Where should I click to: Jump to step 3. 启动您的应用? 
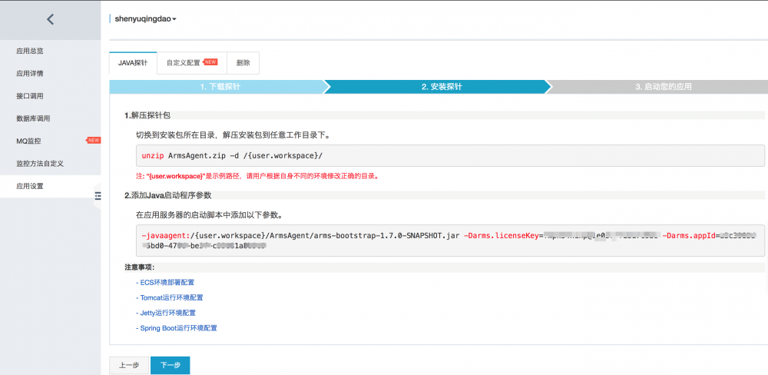[x=664, y=87]
